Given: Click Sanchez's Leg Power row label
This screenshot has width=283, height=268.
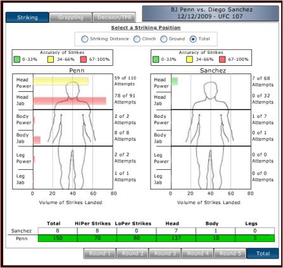Looking at the screenshot, I should [x=161, y=158].
